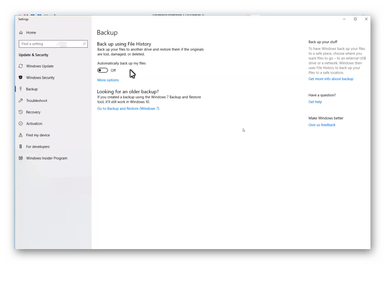The width and height of the screenshot is (385, 300).
Task: Select Troubleshoot in the sidebar
Action: tap(36, 100)
